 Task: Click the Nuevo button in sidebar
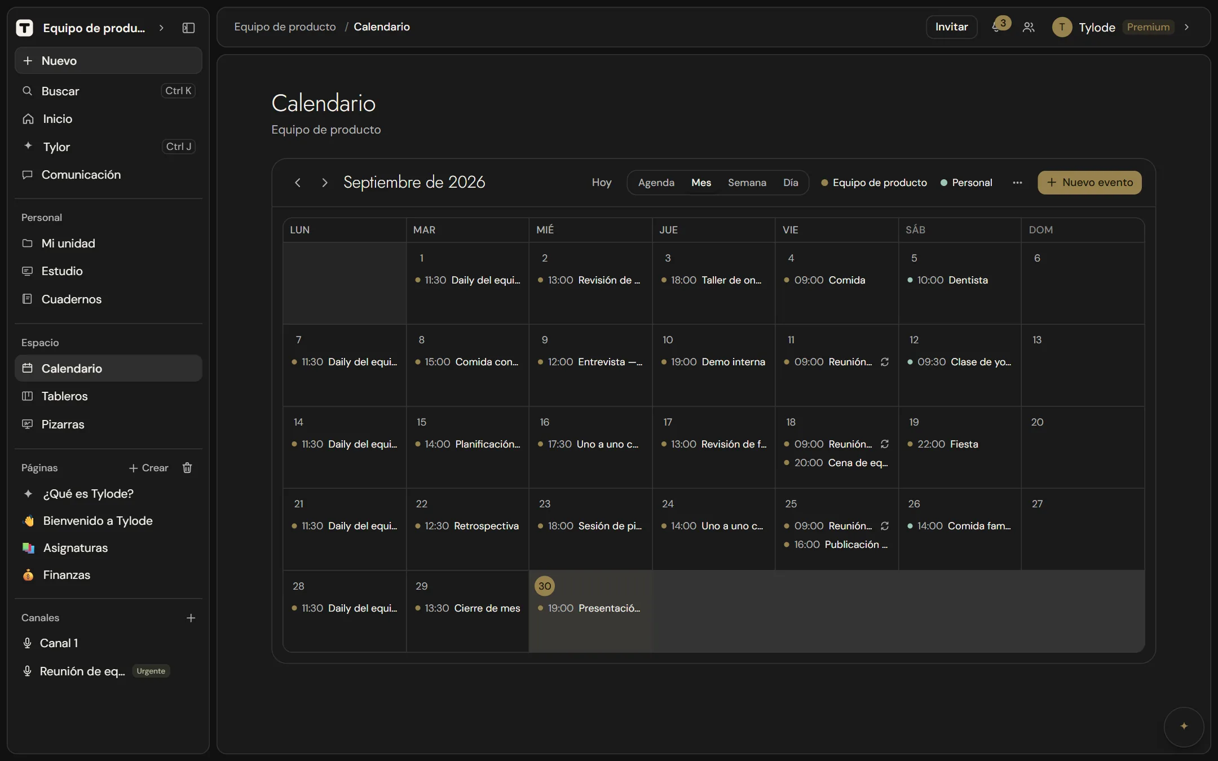pyautogui.click(x=108, y=60)
